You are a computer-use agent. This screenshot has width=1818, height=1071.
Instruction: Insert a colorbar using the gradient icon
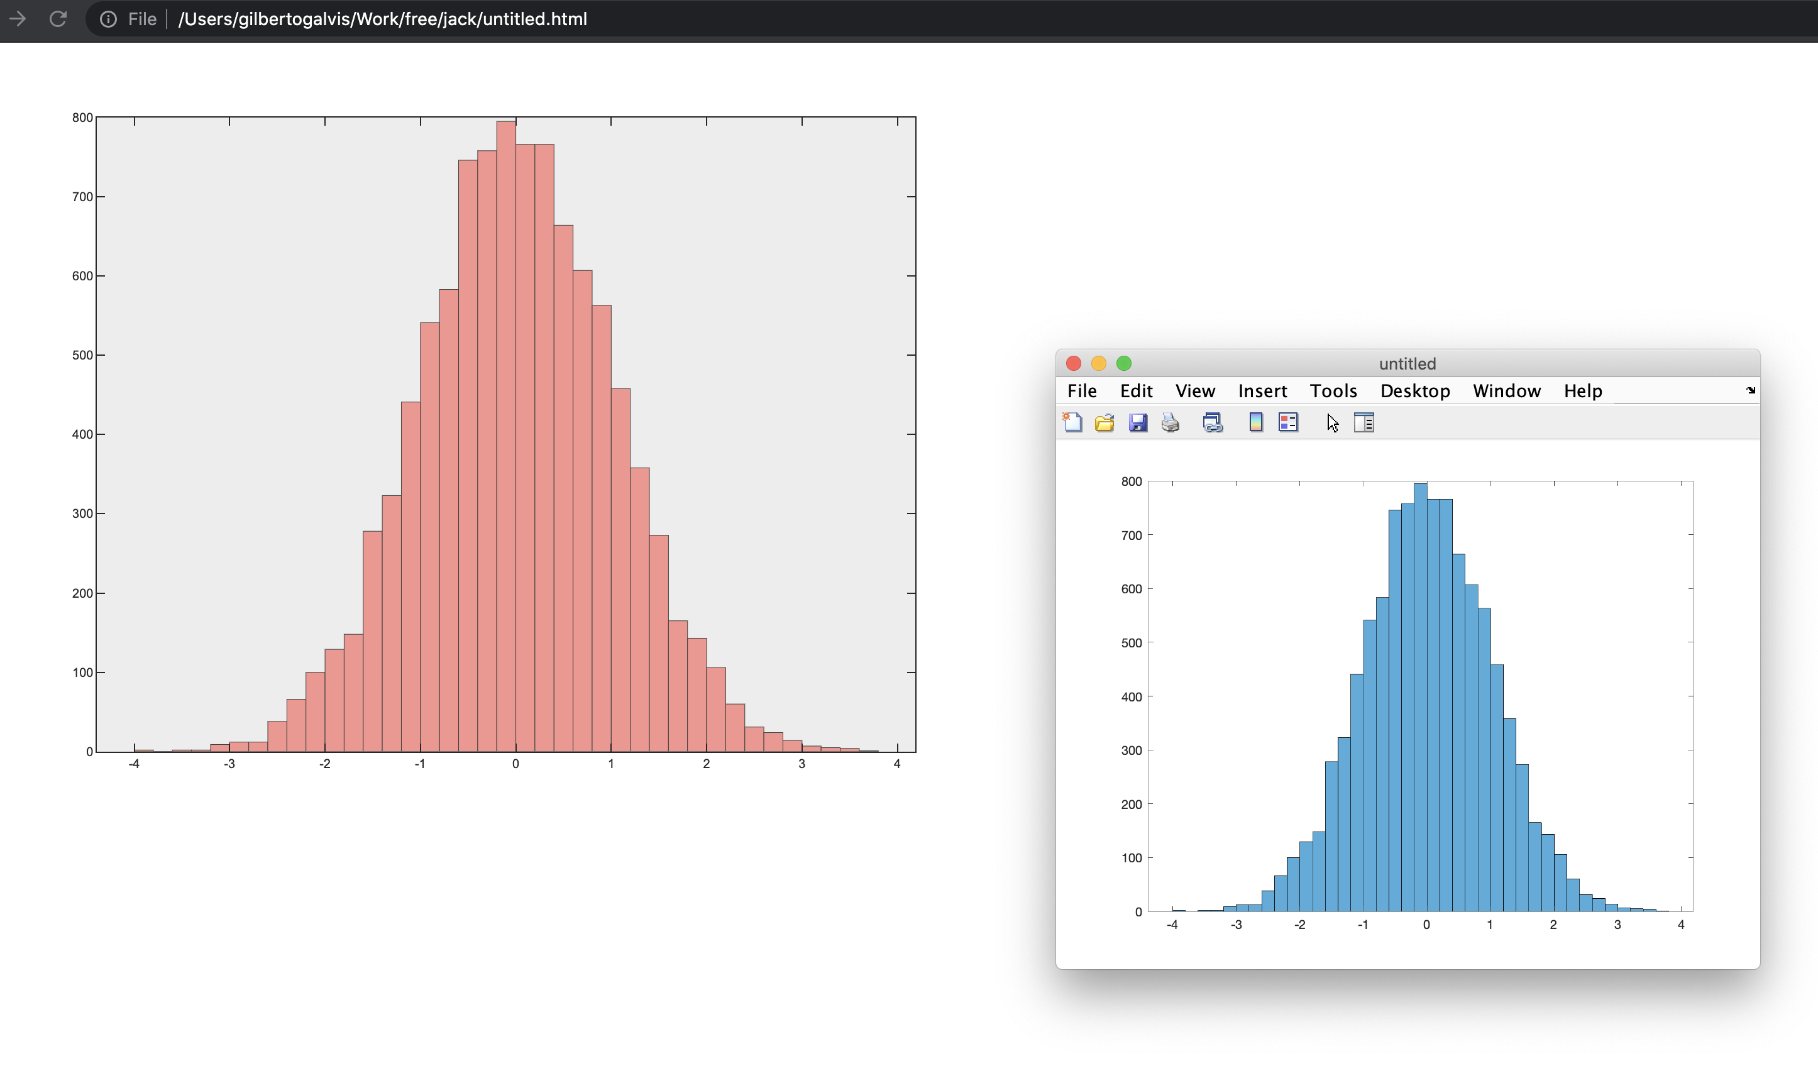[1256, 422]
